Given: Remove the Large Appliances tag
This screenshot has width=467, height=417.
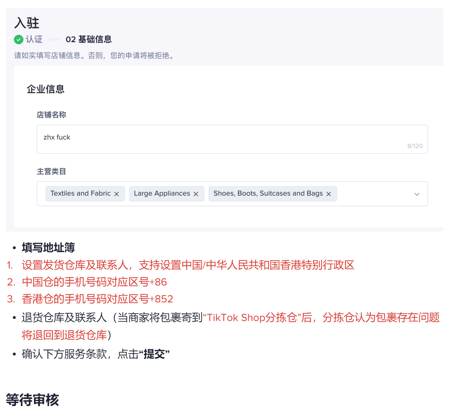Looking at the screenshot, I should point(196,194).
